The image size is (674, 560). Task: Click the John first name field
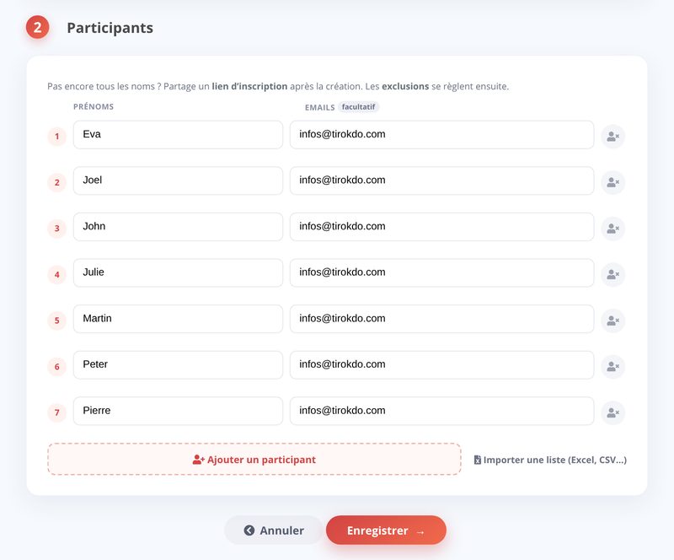(x=178, y=227)
